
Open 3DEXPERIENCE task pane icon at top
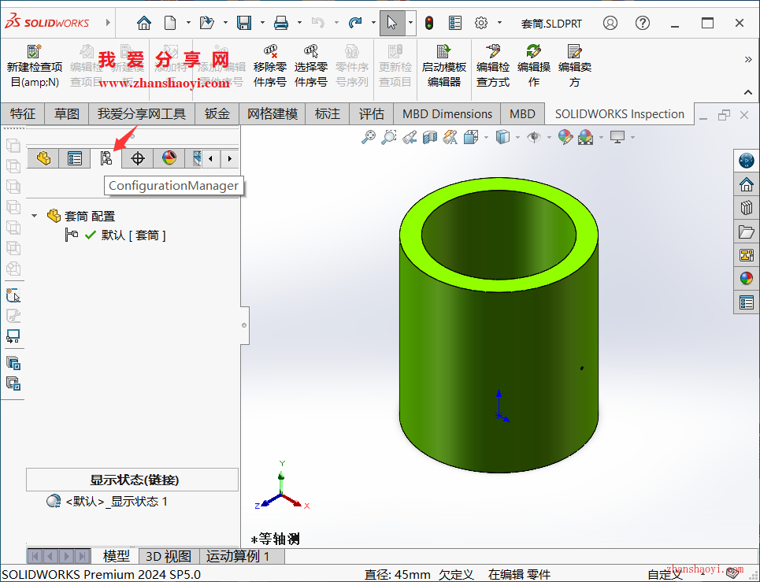(x=747, y=161)
